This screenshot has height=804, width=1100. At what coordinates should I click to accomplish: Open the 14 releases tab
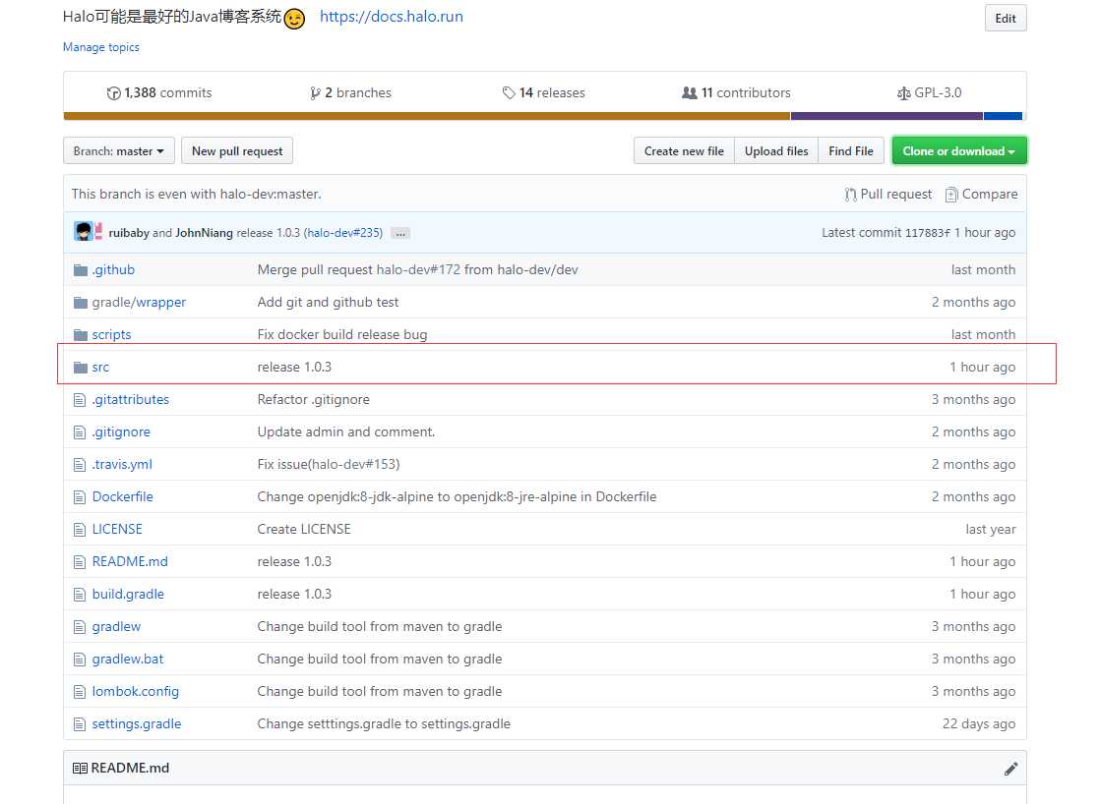(544, 92)
